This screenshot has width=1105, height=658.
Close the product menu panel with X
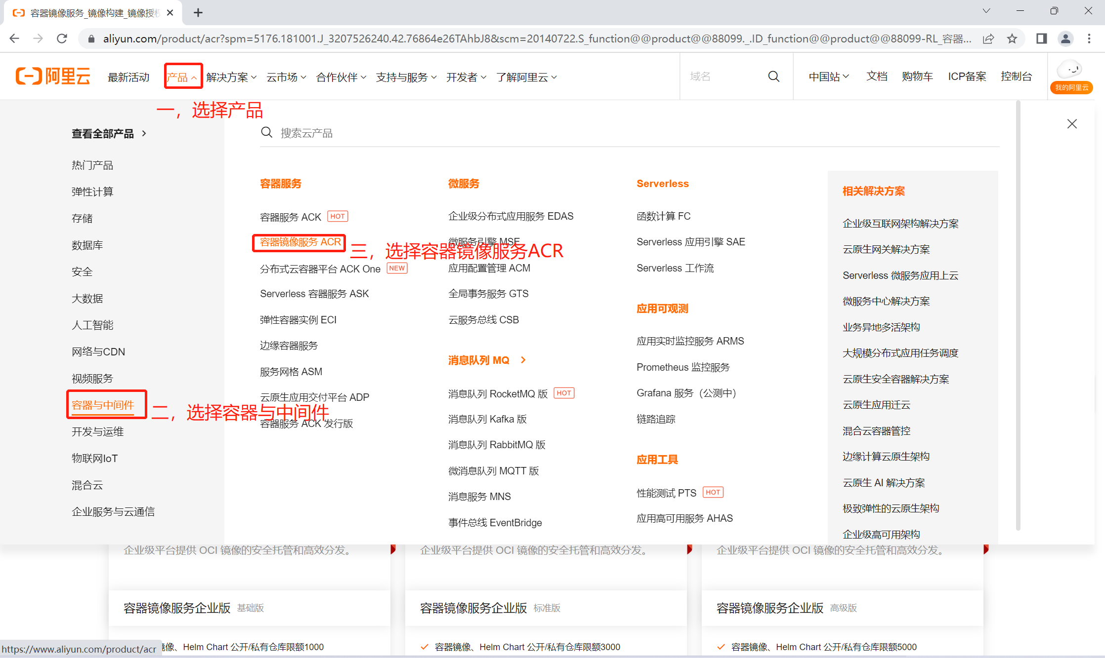[x=1072, y=124]
